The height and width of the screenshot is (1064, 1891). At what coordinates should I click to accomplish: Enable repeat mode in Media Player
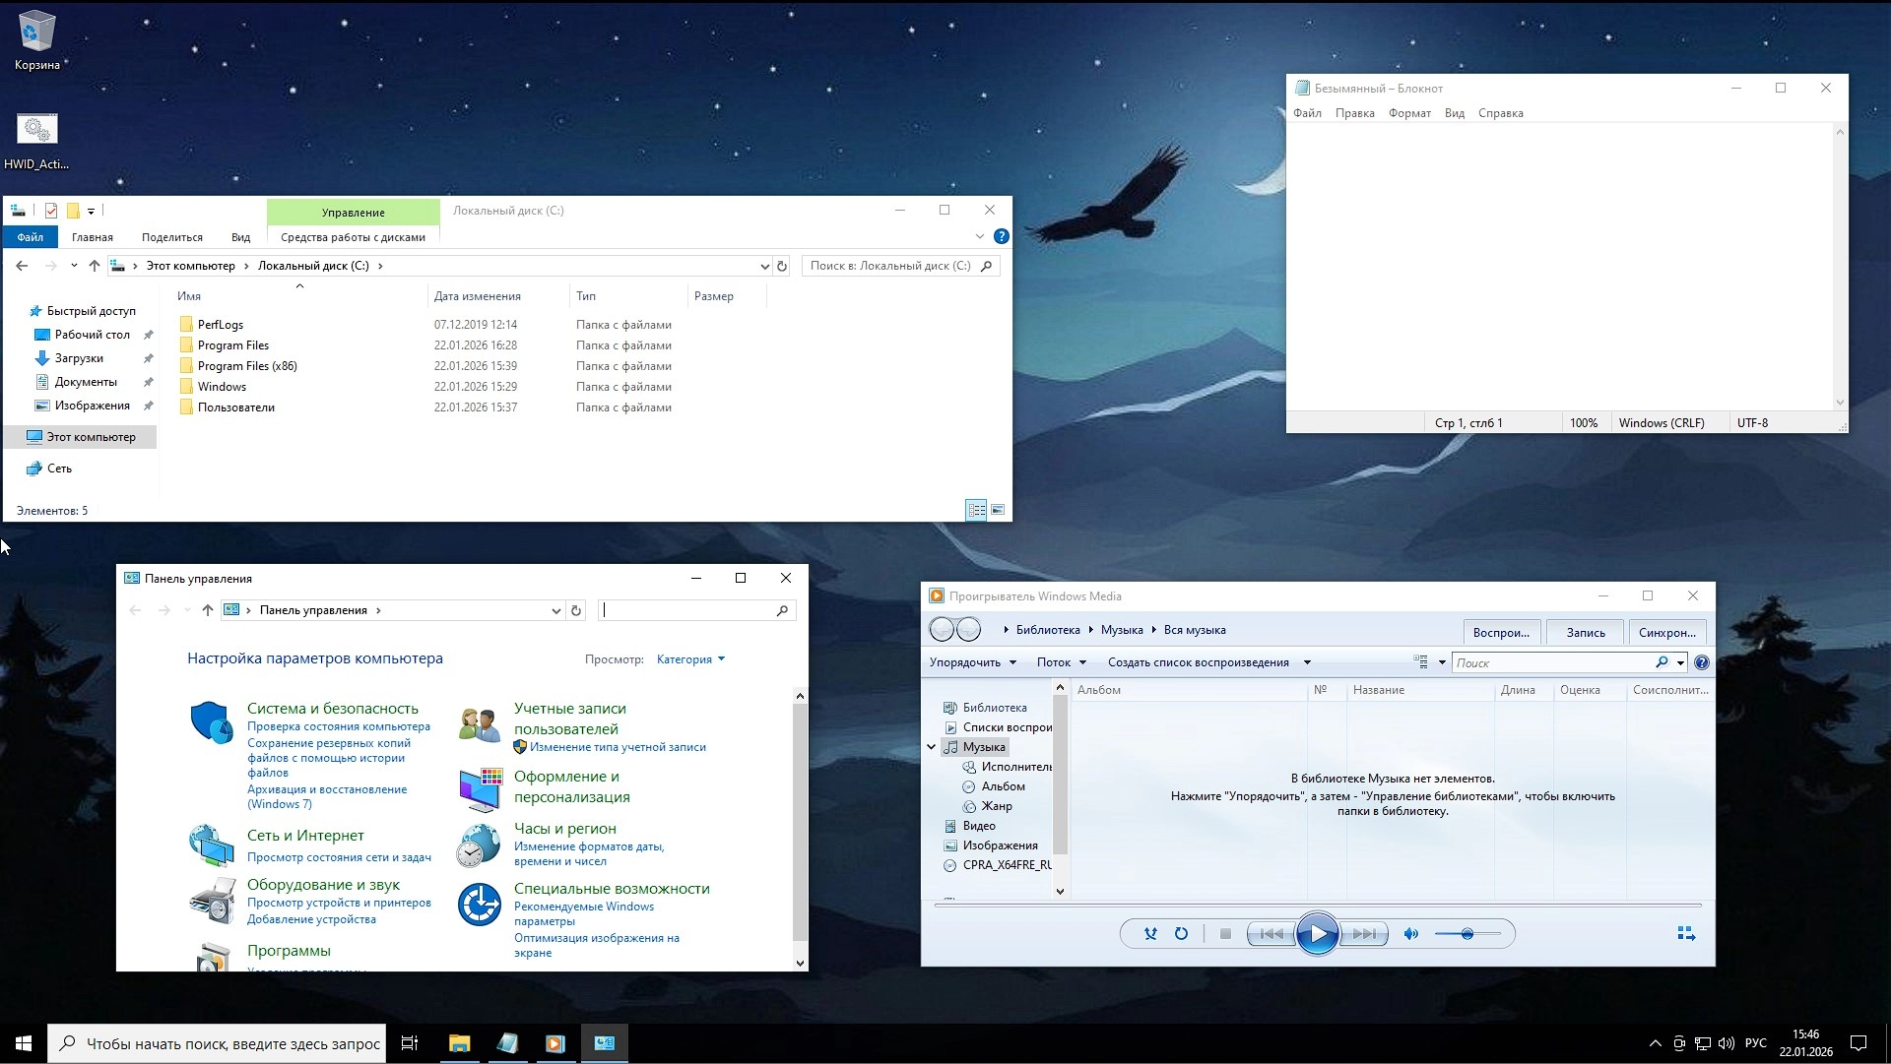click(1182, 934)
